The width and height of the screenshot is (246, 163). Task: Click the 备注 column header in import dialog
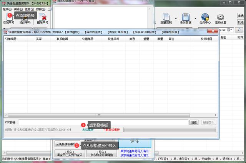pyautogui.click(x=171, y=39)
